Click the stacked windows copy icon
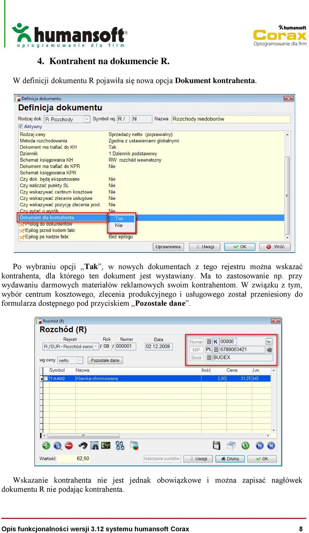The image size is (309, 533). coord(231,445)
